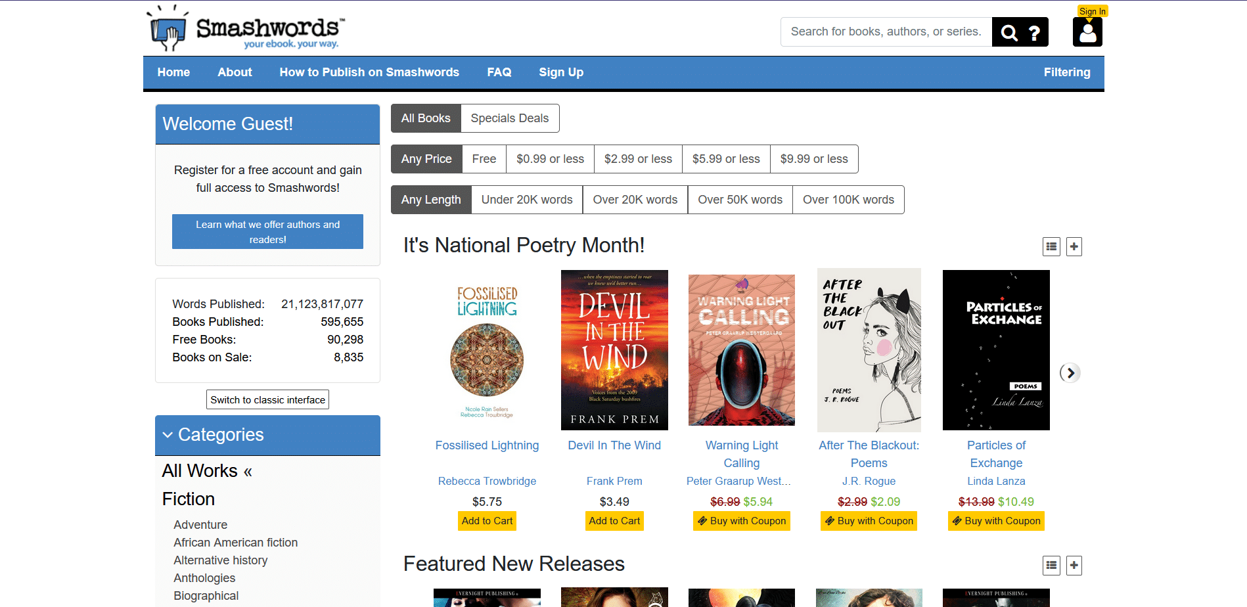Buy Particles of Exchange with coupon

(x=996, y=521)
